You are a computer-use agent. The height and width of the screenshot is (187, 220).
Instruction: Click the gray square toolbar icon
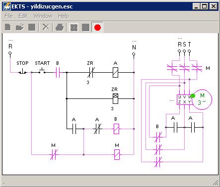coord(85,27)
